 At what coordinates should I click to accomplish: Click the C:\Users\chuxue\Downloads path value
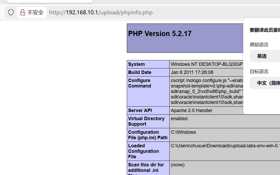(225, 146)
